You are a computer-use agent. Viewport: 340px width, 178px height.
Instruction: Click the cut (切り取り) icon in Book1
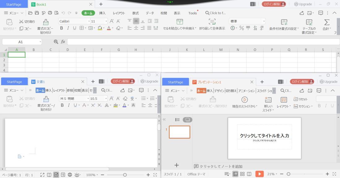(26, 21)
